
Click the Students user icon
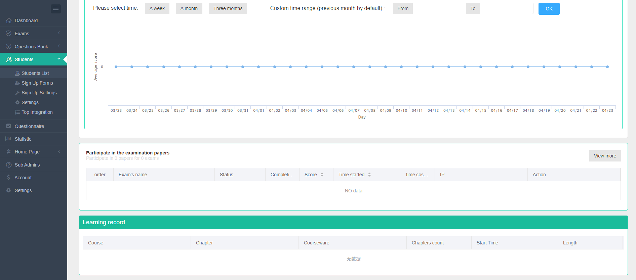(x=9, y=59)
